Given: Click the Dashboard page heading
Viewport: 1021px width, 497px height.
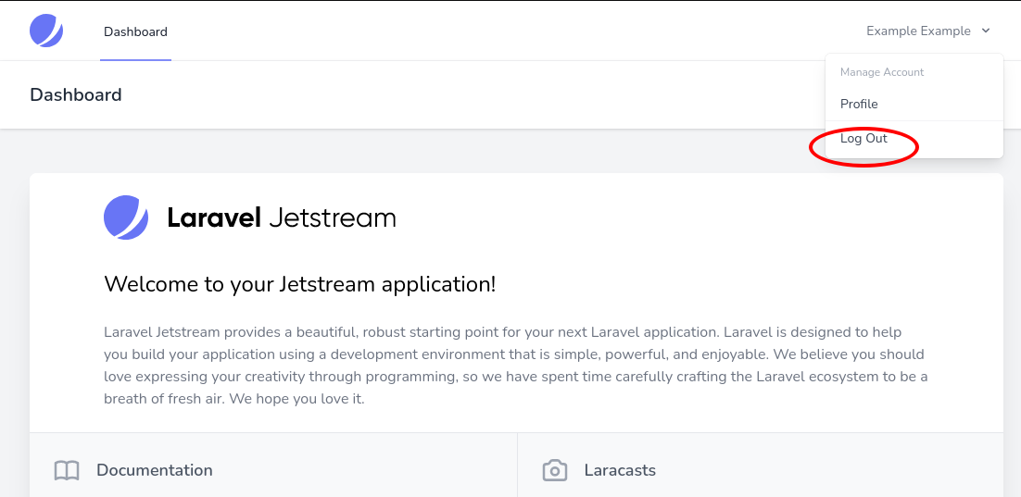Looking at the screenshot, I should [76, 95].
